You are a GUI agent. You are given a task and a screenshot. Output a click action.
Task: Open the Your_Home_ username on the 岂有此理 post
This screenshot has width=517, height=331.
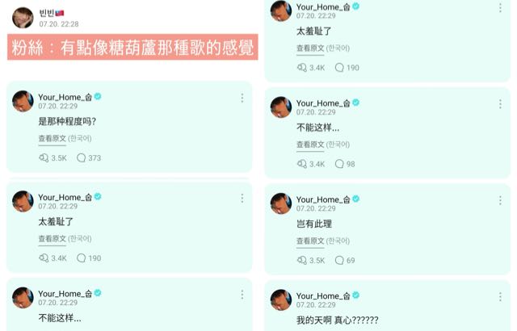[323, 199]
